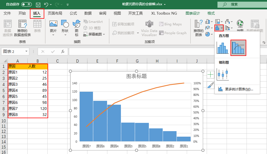The width and height of the screenshot is (267, 154).
Task: Select the header cell 人数
Action: pyautogui.click(x=37, y=66)
